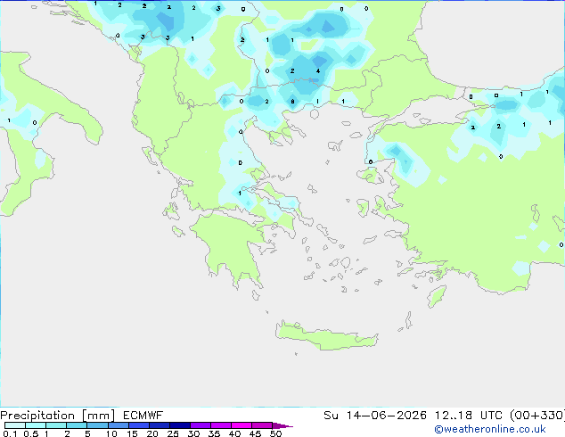Select the 25–30 mm navy legend swatch
This screenshot has width=565, height=437.
point(179,425)
